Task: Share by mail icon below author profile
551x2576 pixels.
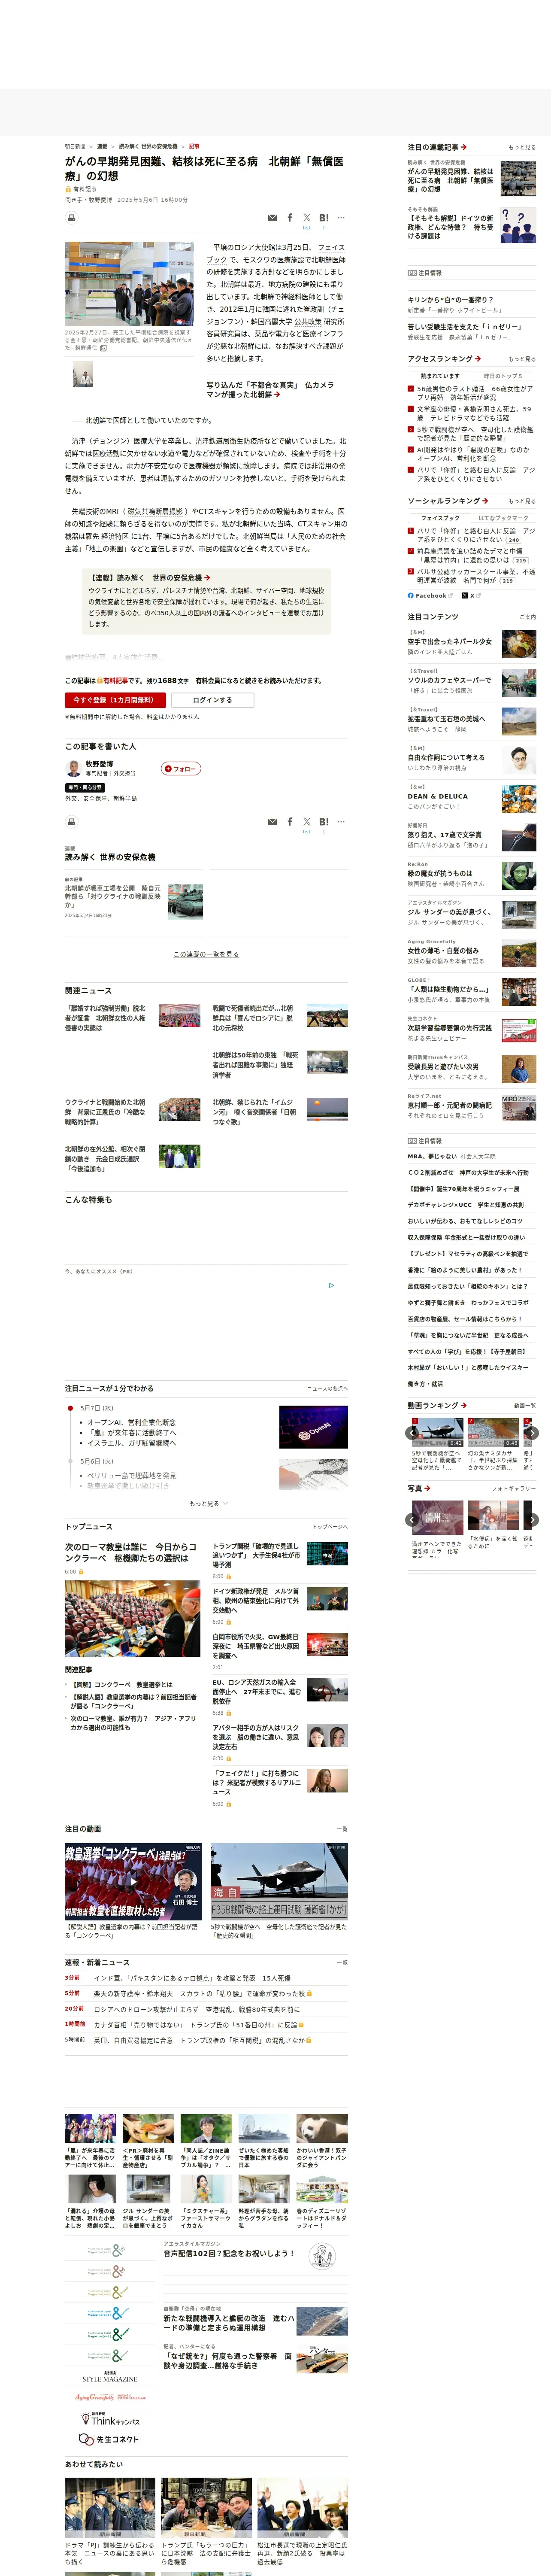Action: pos(272,822)
